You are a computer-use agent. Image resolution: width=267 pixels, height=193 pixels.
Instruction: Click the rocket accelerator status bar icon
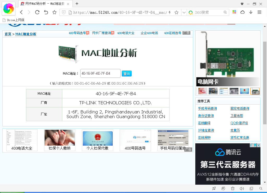[x=214, y=188]
